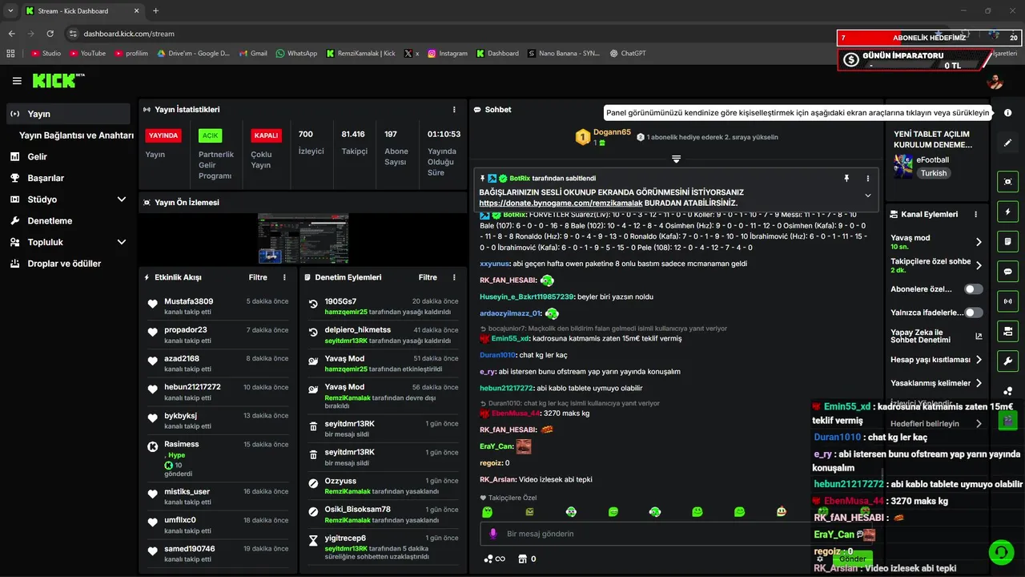1025x577 pixels.
Task: Open pinned message three-dot options
Action: 868,178
